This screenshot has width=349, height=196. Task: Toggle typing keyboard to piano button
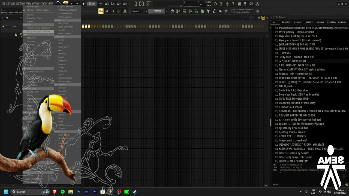pyautogui.click(x=101, y=11)
